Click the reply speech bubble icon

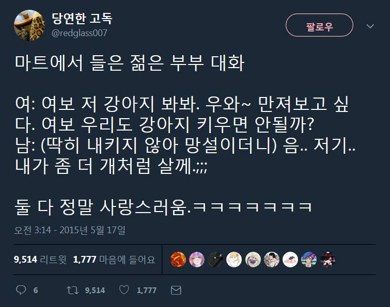pos(21,290)
